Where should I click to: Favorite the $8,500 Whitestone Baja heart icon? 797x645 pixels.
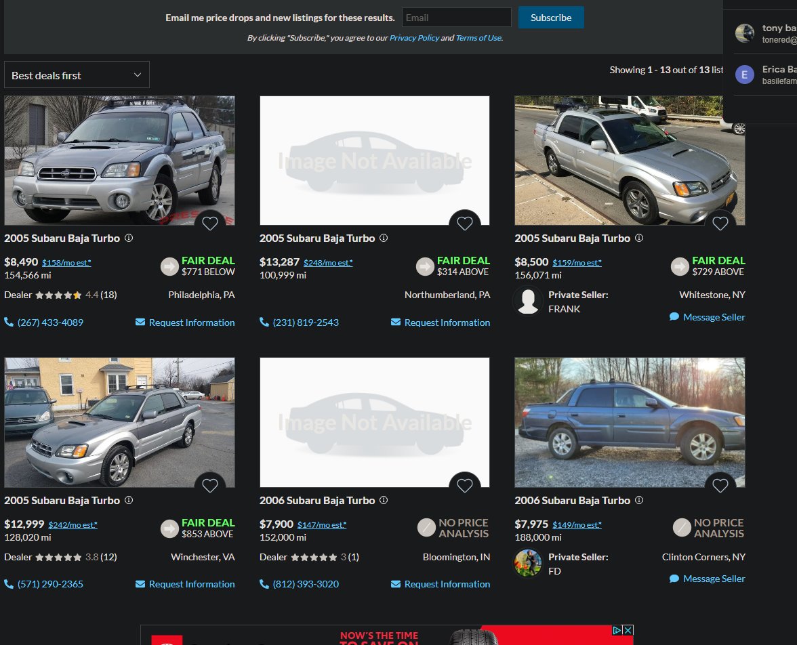pos(720,223)
